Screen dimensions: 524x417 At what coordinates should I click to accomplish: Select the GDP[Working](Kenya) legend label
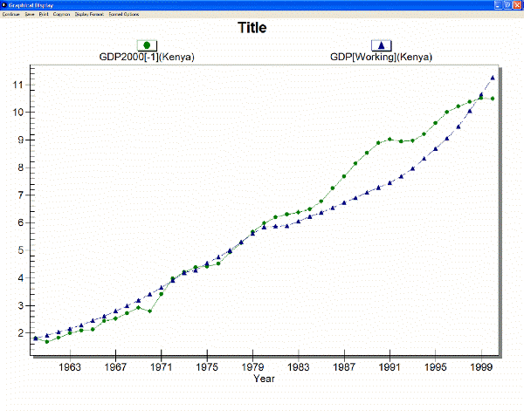click(381, 58)
